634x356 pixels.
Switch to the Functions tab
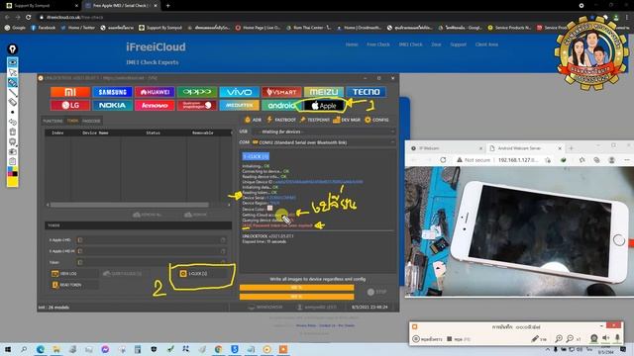53,121
